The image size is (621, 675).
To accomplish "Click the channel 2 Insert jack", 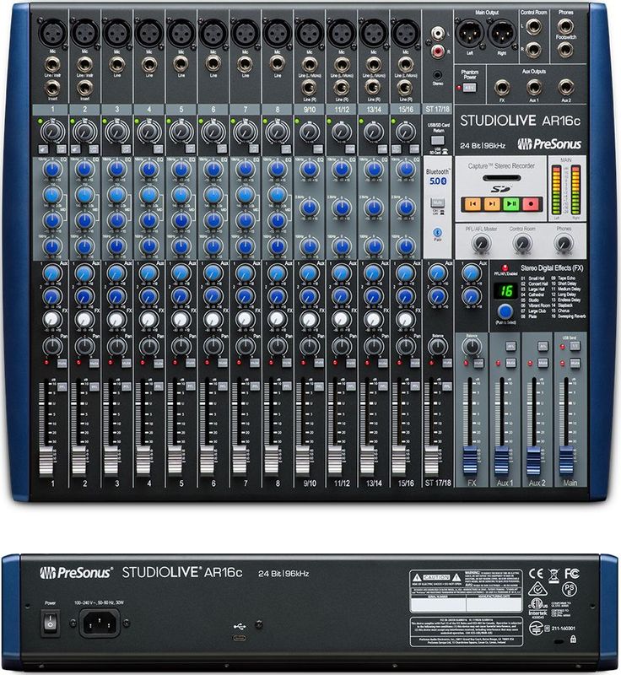I will pyautogui.click(x=84, y=88).
